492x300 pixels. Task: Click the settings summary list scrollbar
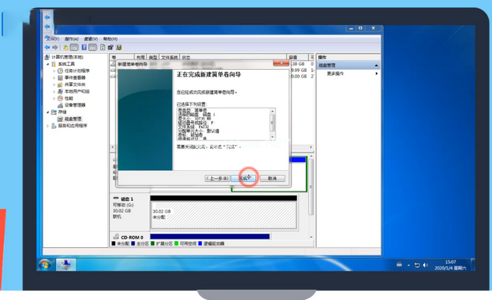pos(272,124)
